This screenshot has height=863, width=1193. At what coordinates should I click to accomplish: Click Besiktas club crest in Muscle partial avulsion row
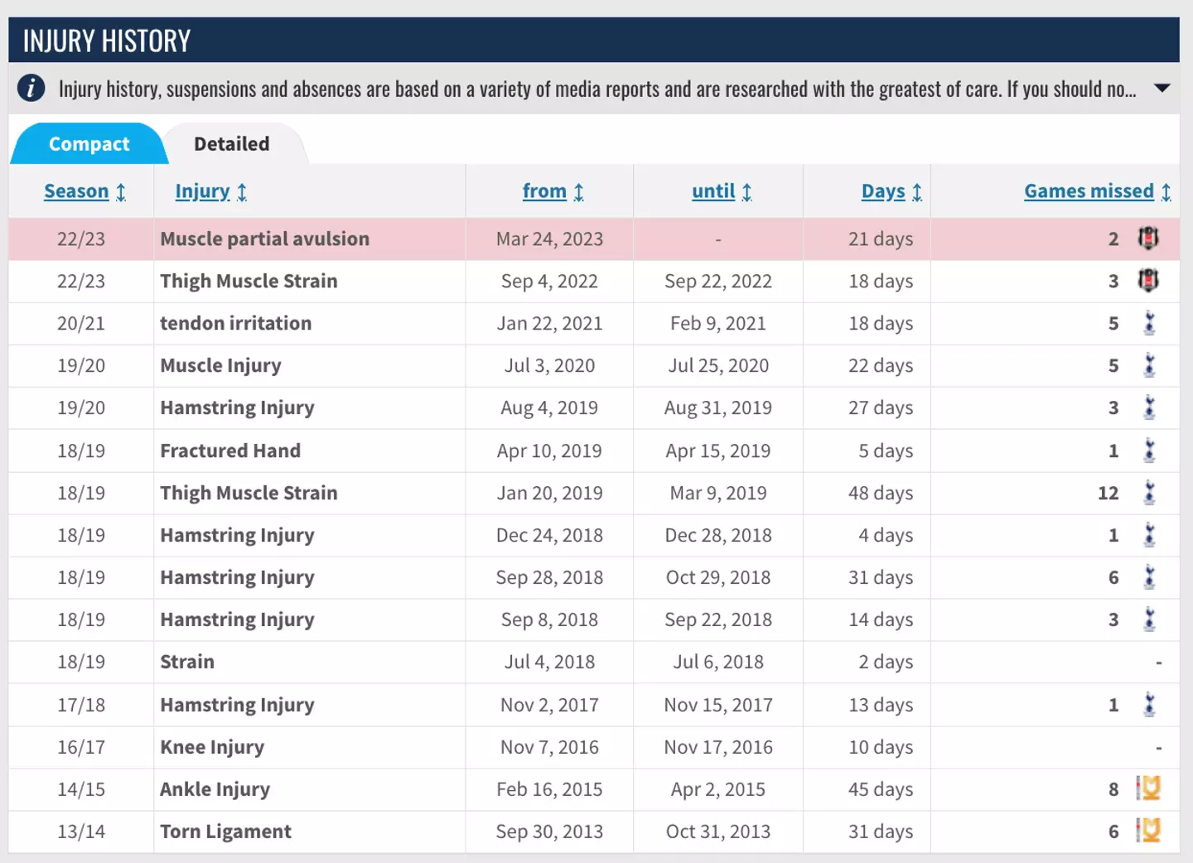[x=1147, y=239]
